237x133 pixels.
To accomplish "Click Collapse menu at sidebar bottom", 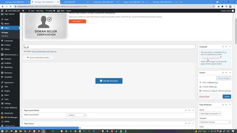I will click(x=9, y=126).
